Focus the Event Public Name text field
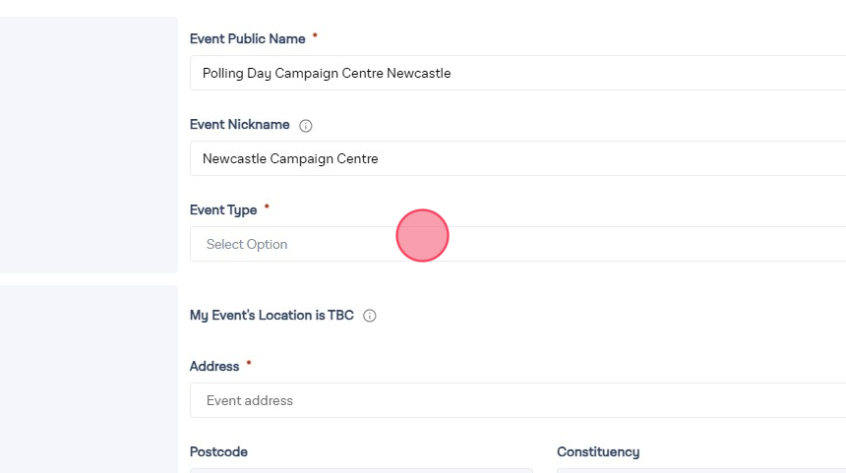This screenshot has width=846, height=473. [x=517, y=73]
